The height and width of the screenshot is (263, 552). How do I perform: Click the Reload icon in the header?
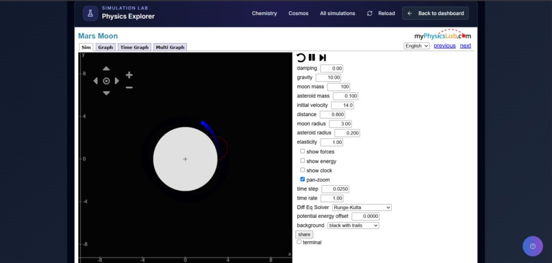click(370, 14)
